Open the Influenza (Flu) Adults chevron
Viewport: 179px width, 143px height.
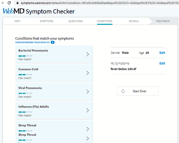[88, 111]
